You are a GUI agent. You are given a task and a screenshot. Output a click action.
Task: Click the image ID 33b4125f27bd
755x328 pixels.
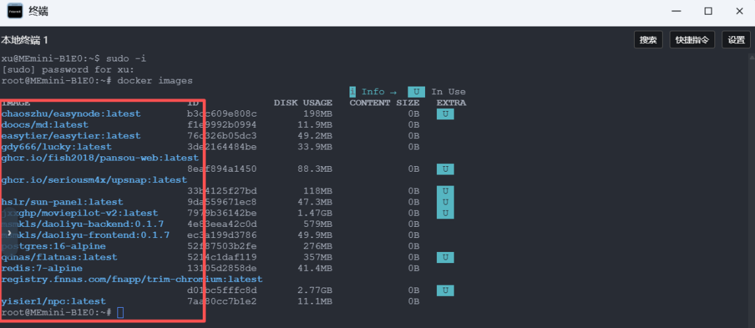point(222,191)
